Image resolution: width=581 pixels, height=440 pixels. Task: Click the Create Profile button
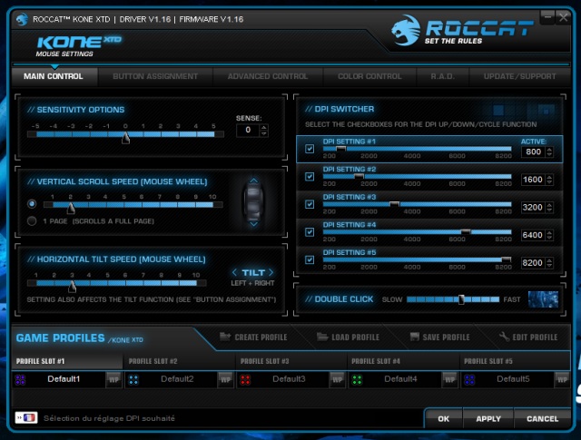(253, 337)
